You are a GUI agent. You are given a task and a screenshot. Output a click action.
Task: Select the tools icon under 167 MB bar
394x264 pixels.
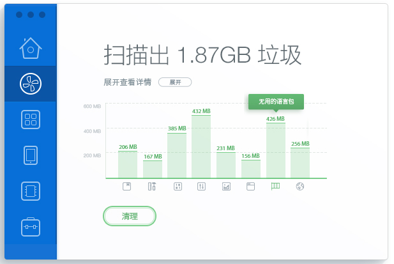pos(152,187)
